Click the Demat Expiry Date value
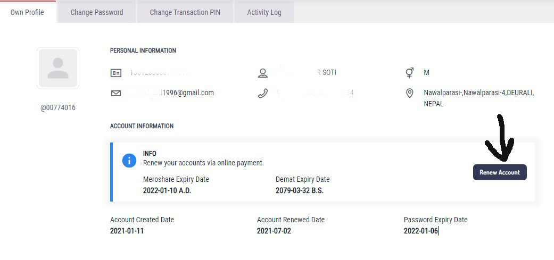This screenshot has height=260, width=554. click(300, 190)
